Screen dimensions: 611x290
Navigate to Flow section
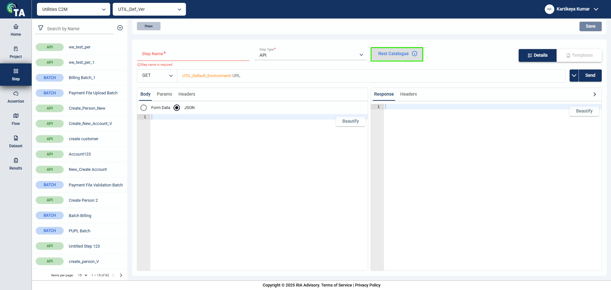[x=16, y=119]
